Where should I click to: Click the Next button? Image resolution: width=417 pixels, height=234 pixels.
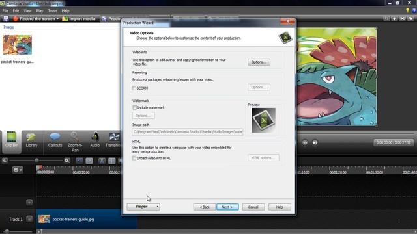(227, 207)
